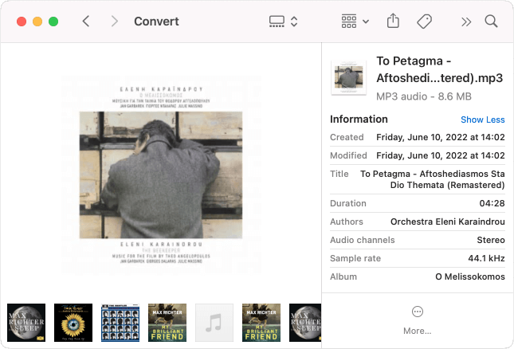This screenshot has width=514, height=349.
Task: Select the sunflower eye album thumbnail
Action: tap(73, 323)
